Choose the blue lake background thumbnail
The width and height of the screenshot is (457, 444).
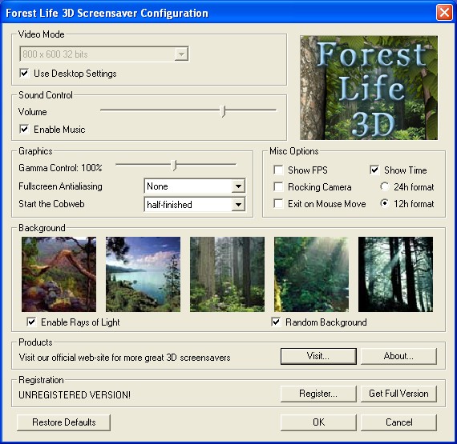pyautogui.click(x=143, y=274)
